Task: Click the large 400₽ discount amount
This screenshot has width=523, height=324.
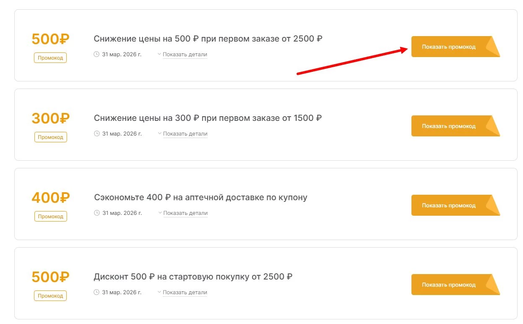Action: coord(50,198)
